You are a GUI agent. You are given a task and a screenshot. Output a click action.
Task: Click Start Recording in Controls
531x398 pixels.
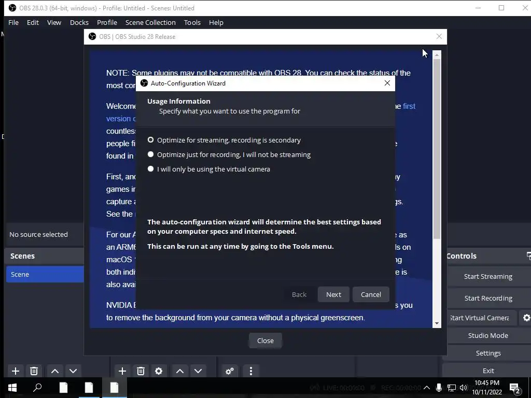click(488, 298)
